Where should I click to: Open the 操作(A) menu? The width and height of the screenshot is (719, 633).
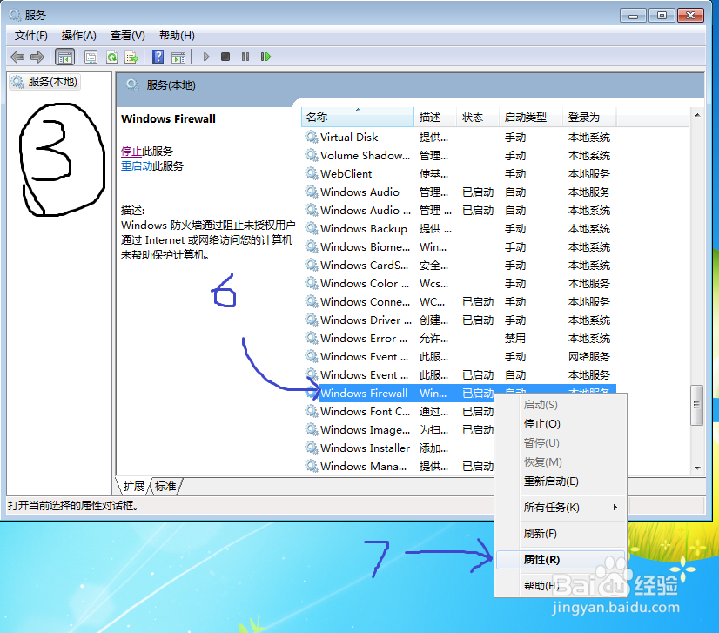(x=79, y=36)
